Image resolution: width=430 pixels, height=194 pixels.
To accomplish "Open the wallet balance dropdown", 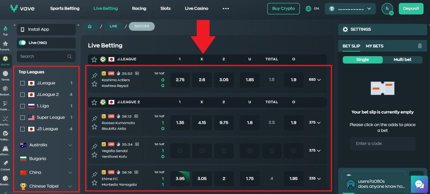I will coord(350,9).
